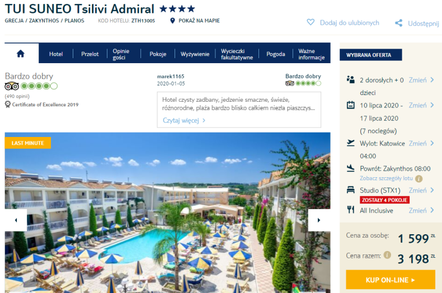Viewport: 442px width, 293px height.
Task: Click the map pin icon
Action: pos(172,21)
